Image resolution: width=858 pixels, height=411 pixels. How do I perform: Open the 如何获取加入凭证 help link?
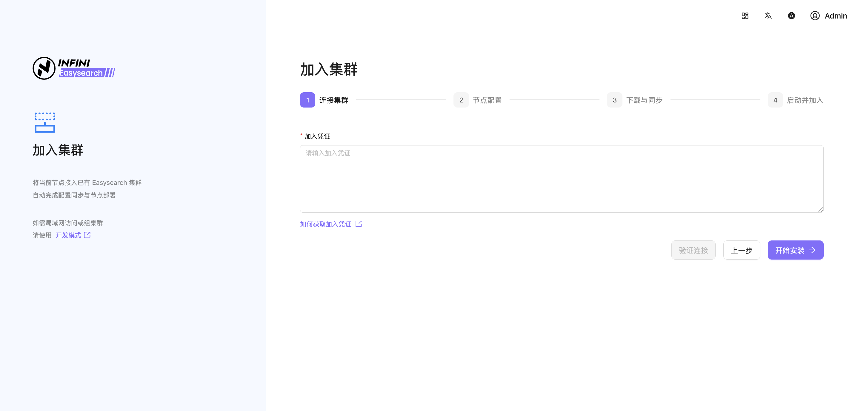325,224
